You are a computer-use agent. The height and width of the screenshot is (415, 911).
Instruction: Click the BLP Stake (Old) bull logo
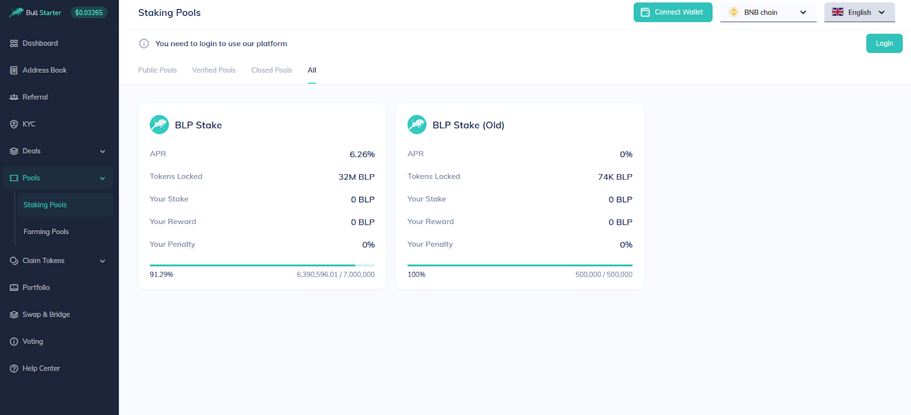[x=417, y=125]
